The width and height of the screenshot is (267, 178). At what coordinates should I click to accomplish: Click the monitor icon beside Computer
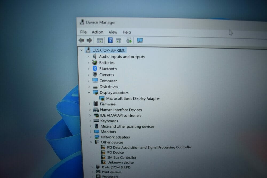(x=95, y=81)
